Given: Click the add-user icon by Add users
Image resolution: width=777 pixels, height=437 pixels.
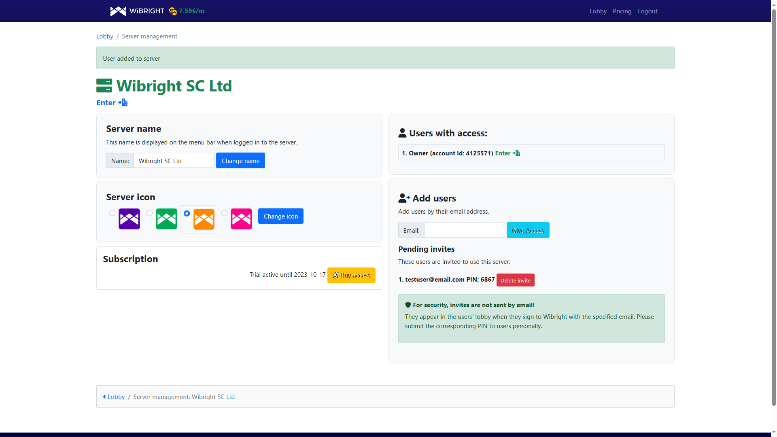Looking at the screenshot, I should (404, 198).
